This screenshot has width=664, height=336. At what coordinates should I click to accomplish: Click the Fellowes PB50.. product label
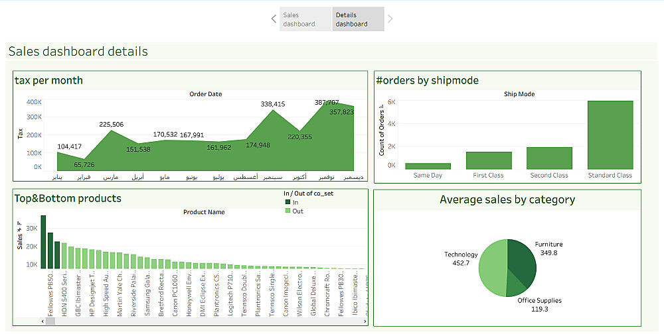(50, 295)
